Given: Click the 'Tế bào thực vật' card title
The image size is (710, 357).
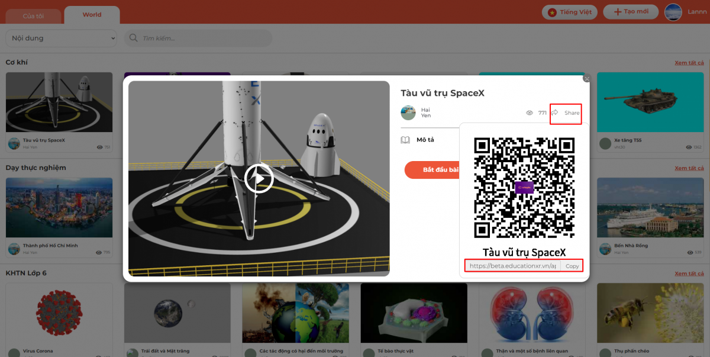Looking at the screenshot, I should tap(397, 351).
